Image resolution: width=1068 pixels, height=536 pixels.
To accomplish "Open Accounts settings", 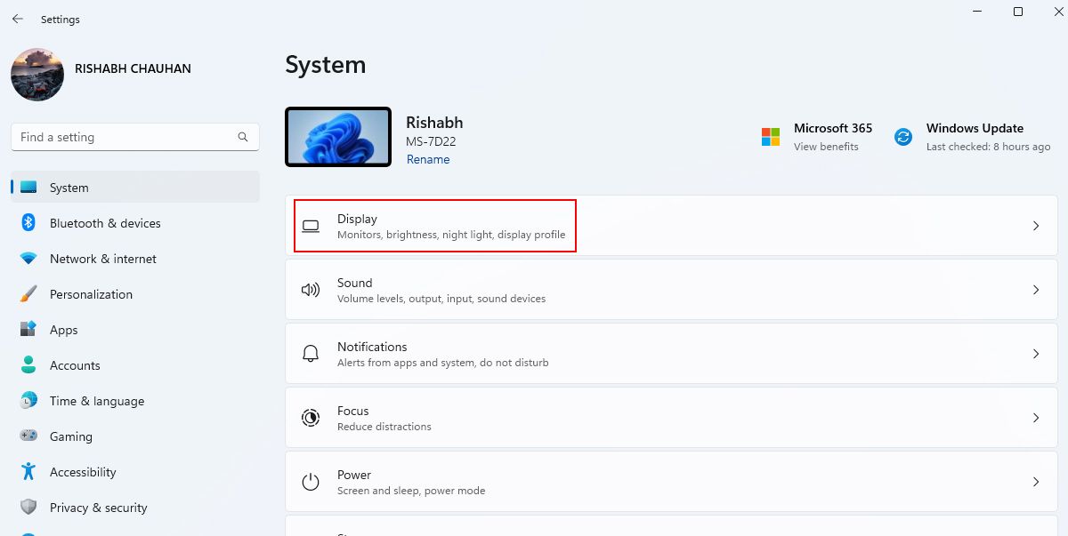I will tap(75, 365).
